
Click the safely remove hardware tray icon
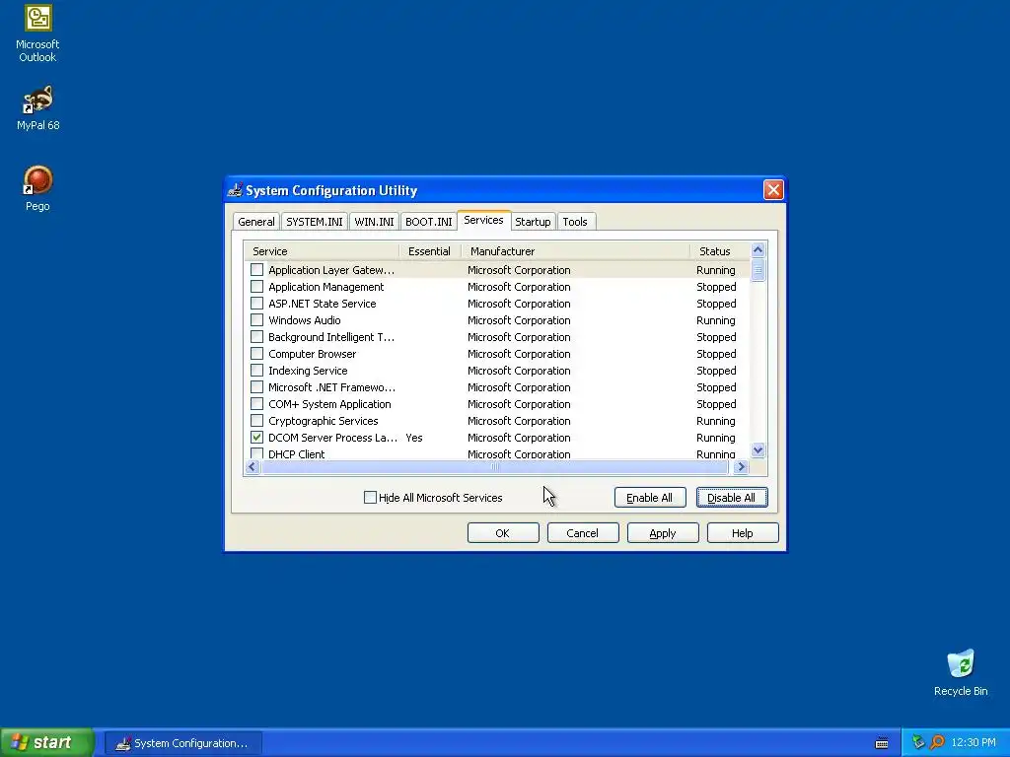(x=918, y=742)
